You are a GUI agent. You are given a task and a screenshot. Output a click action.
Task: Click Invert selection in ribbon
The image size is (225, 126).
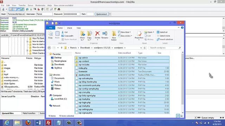[165, 39]
